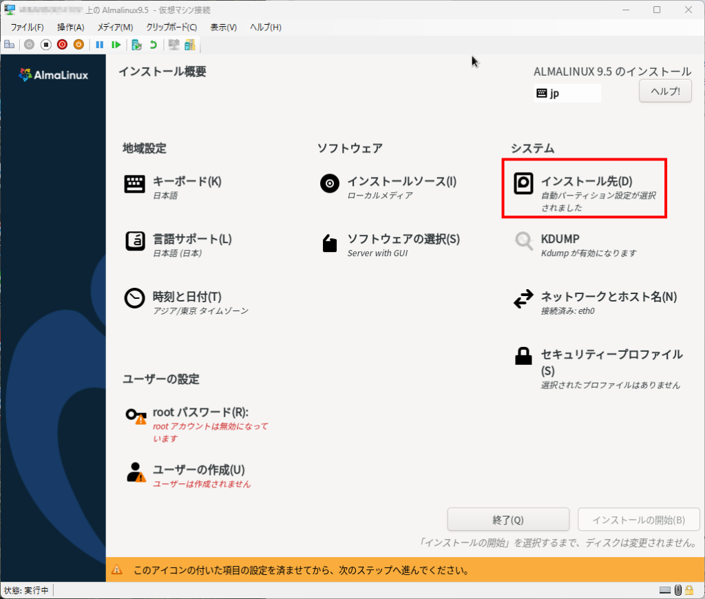Viewport: 705px width, 599px height.
Task: Click the green Reset icon
Action: pos(116,45)
